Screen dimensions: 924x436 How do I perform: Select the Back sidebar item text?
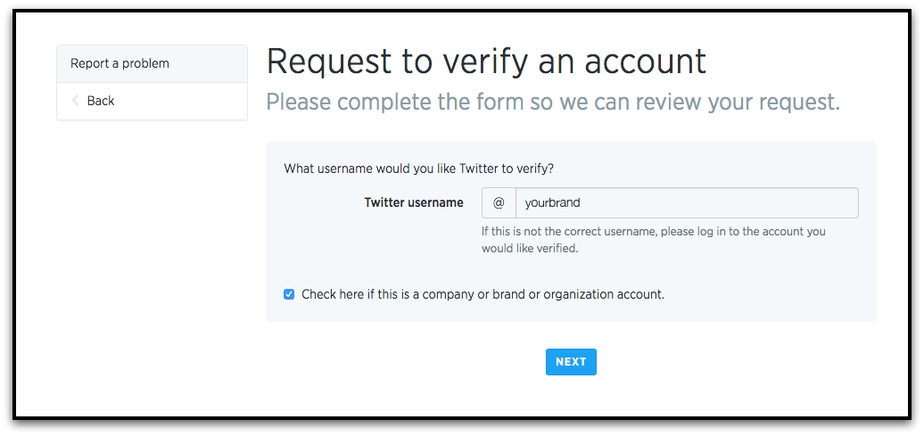coord(101,101)
